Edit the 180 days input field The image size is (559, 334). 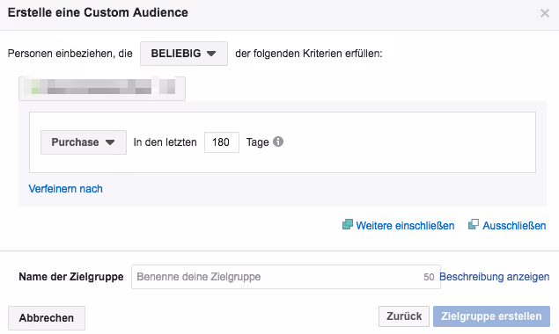[x=221, y=142]
